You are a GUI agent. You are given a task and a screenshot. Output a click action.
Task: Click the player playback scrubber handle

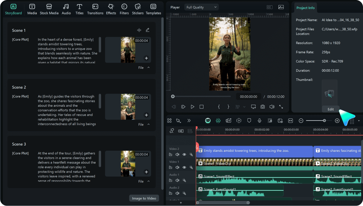173,96
